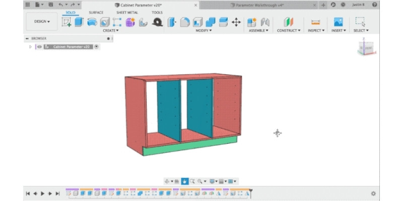Click the Zoom magnifier in navigation bar
403x201 pixels.
click(192, 181)
